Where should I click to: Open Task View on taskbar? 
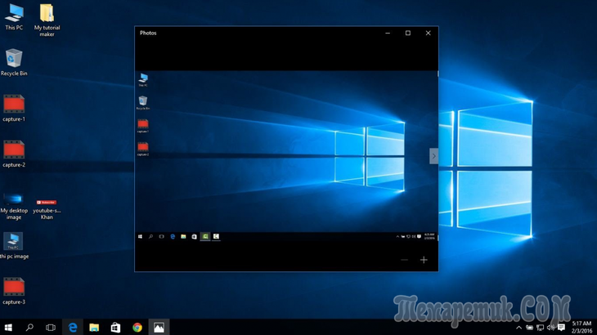50,327
